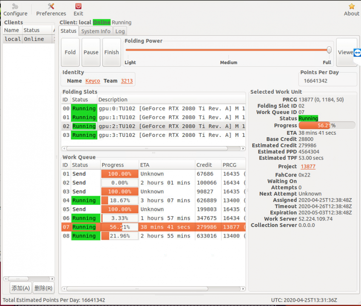361x306 pixels.
Task: Sort Work Queue by Progress column
Action: [119, 165]
